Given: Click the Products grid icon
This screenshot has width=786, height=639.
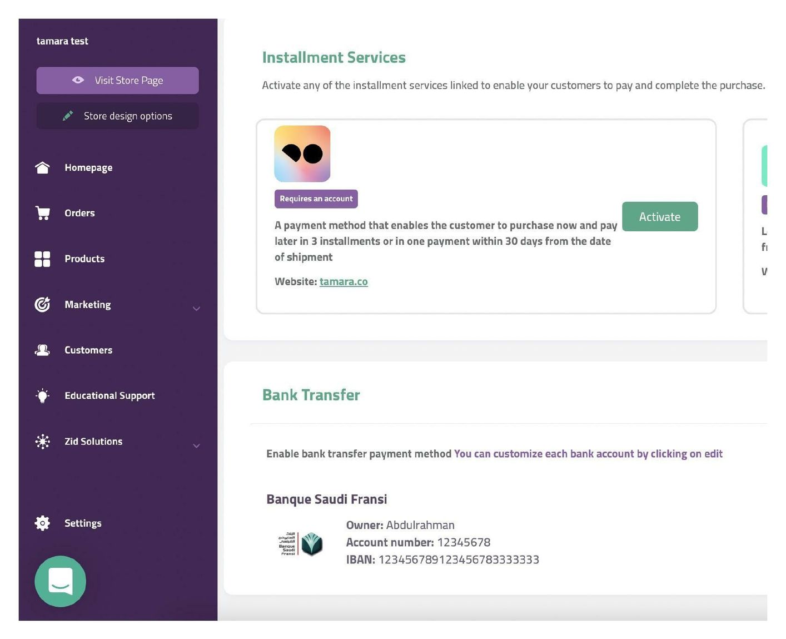Looking at the screenshot, I should pos(42,259).
